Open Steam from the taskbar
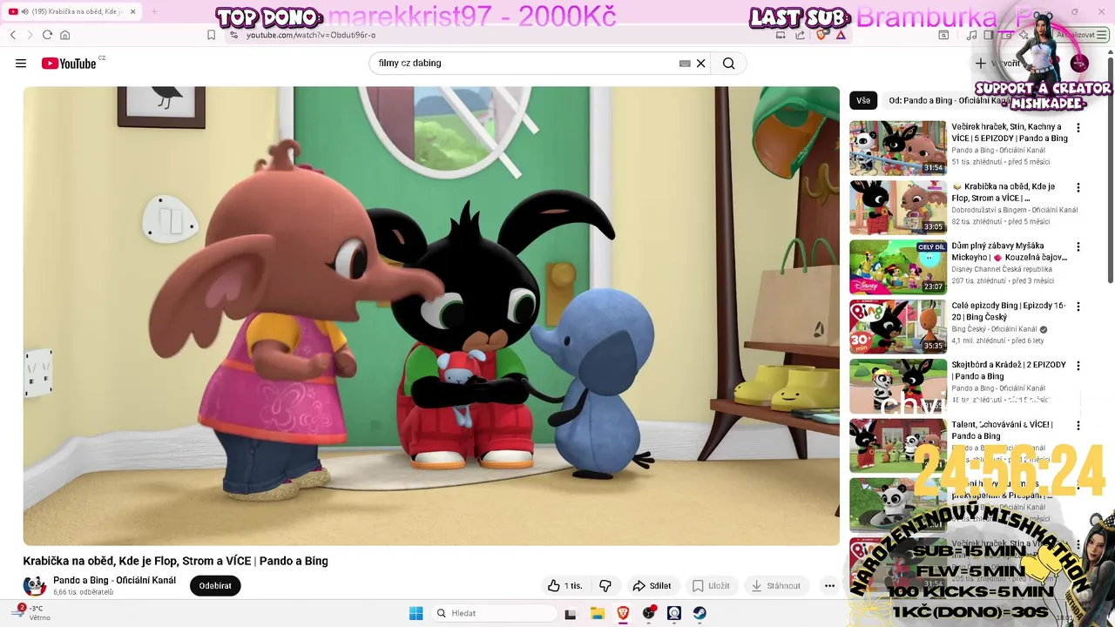 point(699,613)
